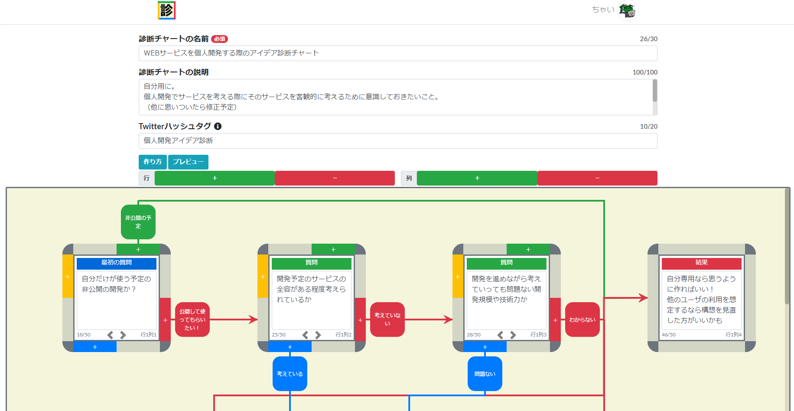Select the 非公開の予定 green connector label
The width and height of the screenshot is (794, 411).
pyautogui.click(x=138, y=222)
